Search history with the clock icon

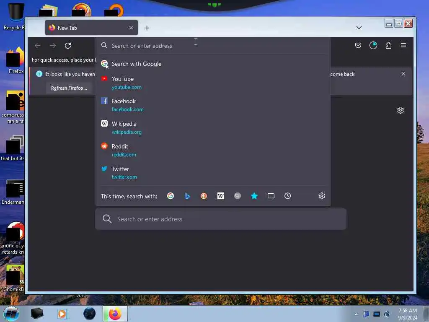[x=287, y=196]
